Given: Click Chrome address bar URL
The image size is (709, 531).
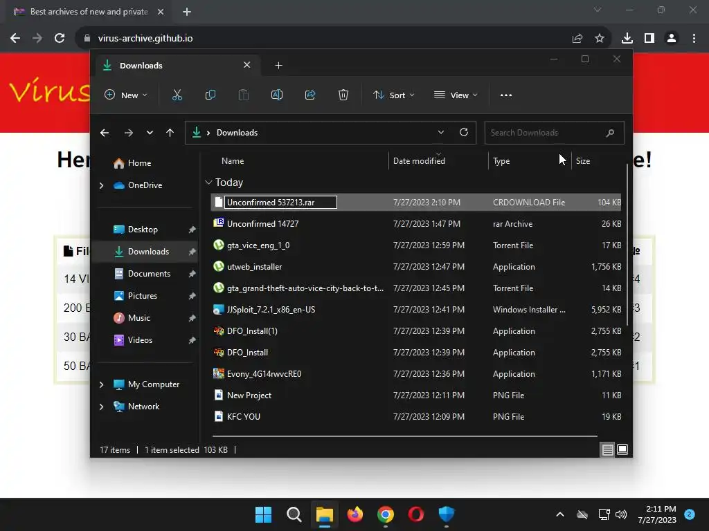Looking at the screenshot, I should coord(145,39).
